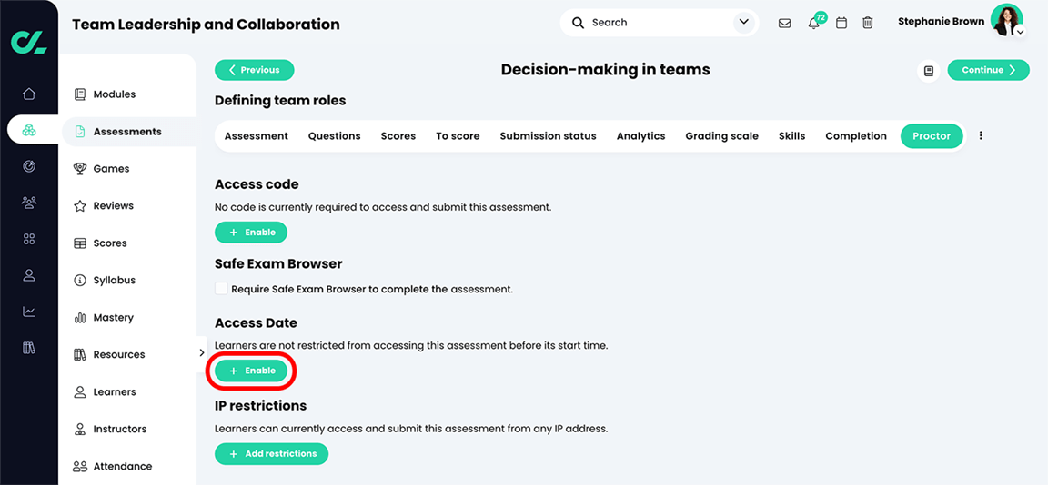The height and width of the screenshot is (485, 1048).
Task: Open notifications bell icon
Action: [x=813, y=23]
